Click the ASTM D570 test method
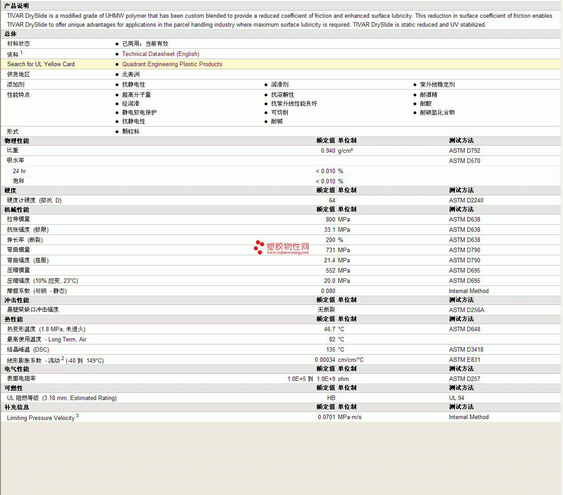This screenshot has height=495, width=563. point(465,161)
